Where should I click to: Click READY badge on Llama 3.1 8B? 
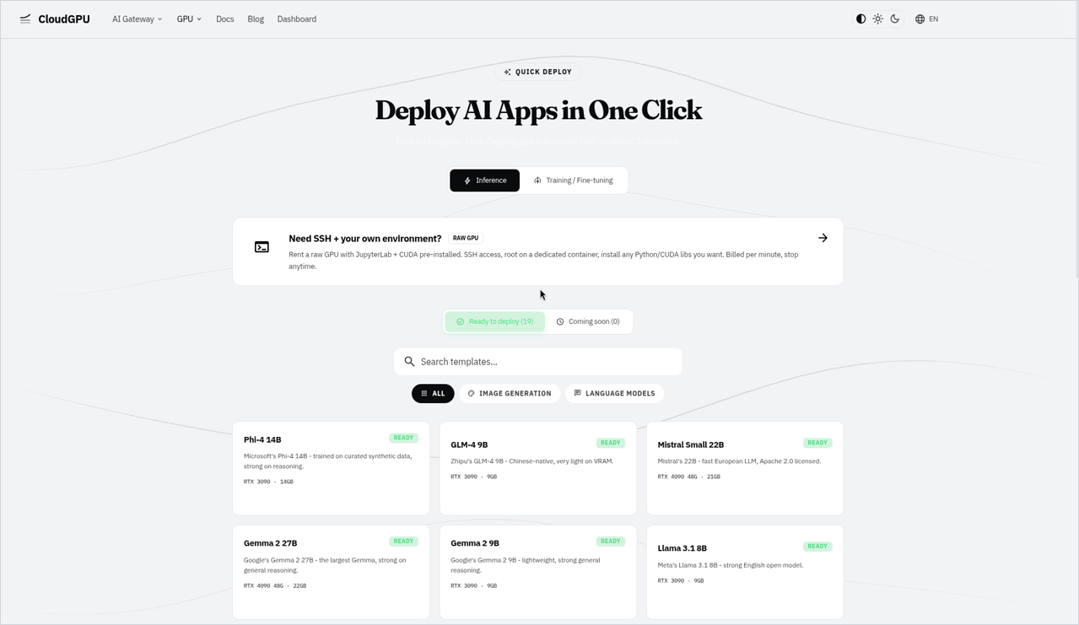click(817, 547)
